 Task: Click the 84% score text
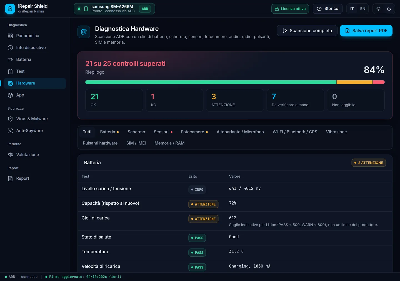click(374, 70)
